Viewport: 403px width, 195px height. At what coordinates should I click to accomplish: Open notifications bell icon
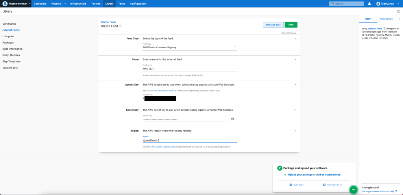[369, 4]
